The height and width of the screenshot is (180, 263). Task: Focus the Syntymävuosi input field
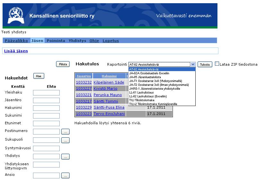[46, 148]
